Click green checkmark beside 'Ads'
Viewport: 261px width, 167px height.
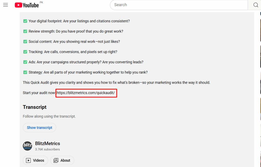point(25,62)
